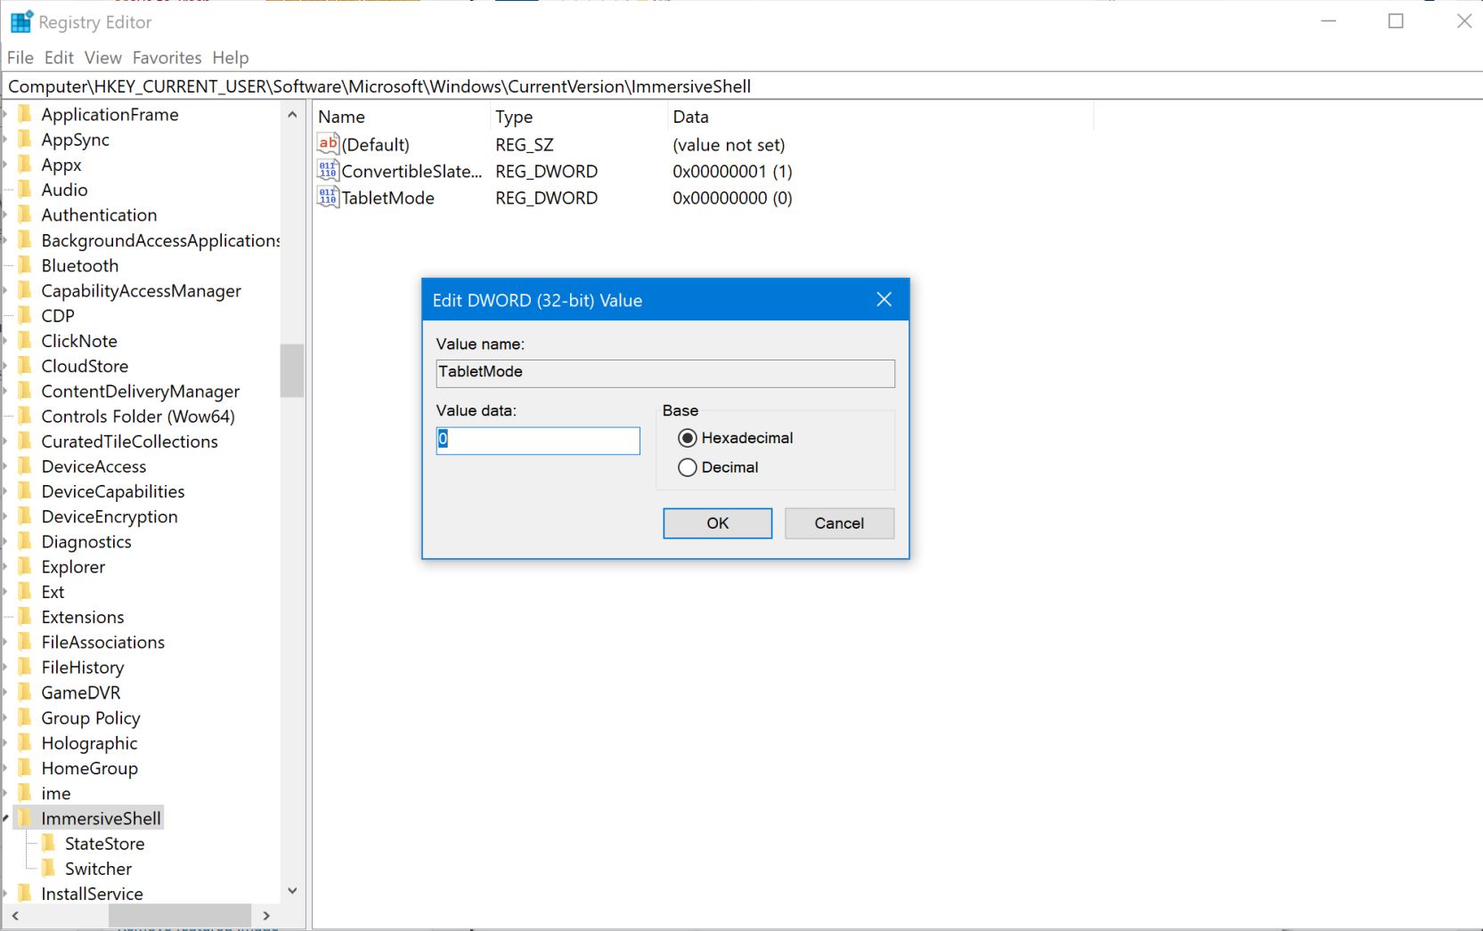Click into the Value data field
Screen dimensions: 1483x931
click(x=537, y=440)
